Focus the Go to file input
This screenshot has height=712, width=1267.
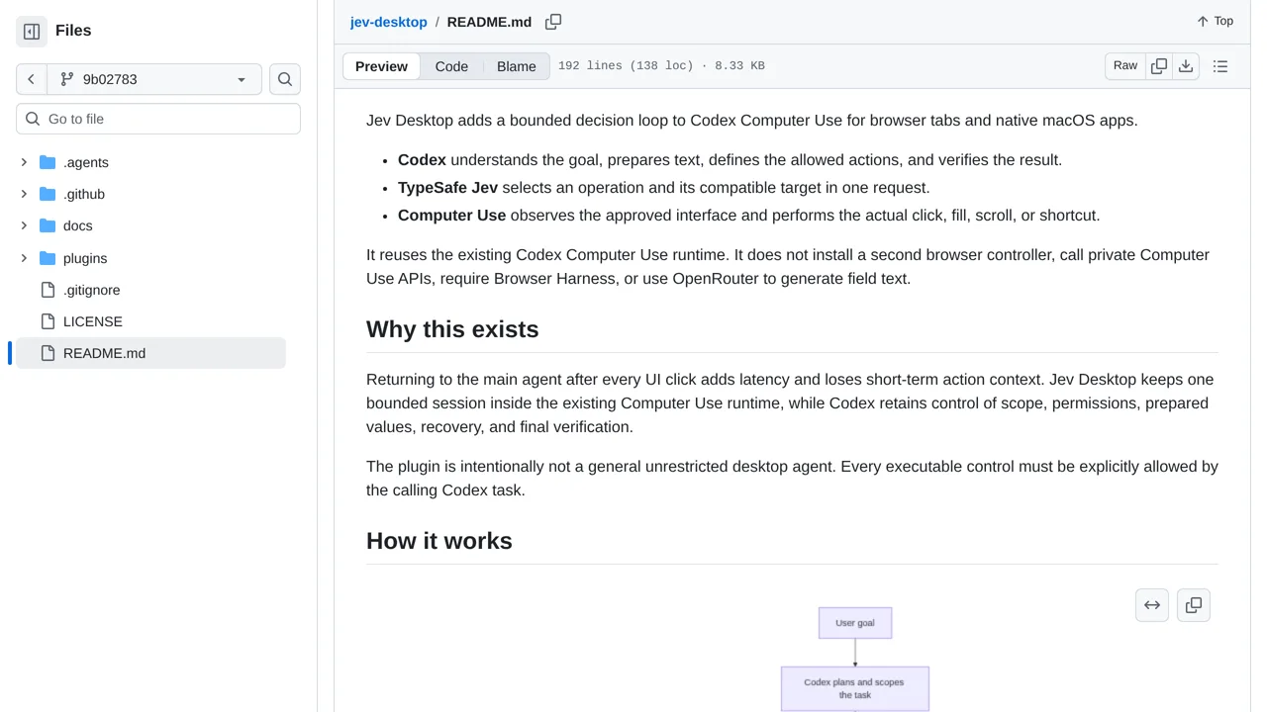[158, 119]
